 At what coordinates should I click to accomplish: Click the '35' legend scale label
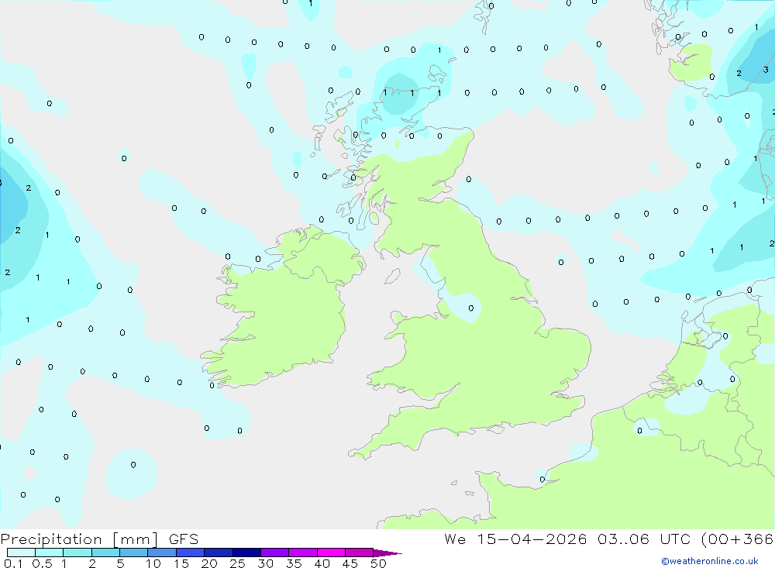tap(294, 563)
